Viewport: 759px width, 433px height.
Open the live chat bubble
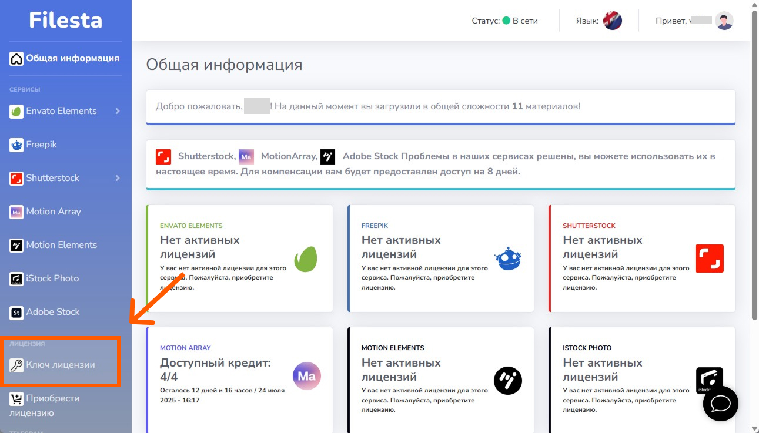pyautogui.click(x=720, y=404)
